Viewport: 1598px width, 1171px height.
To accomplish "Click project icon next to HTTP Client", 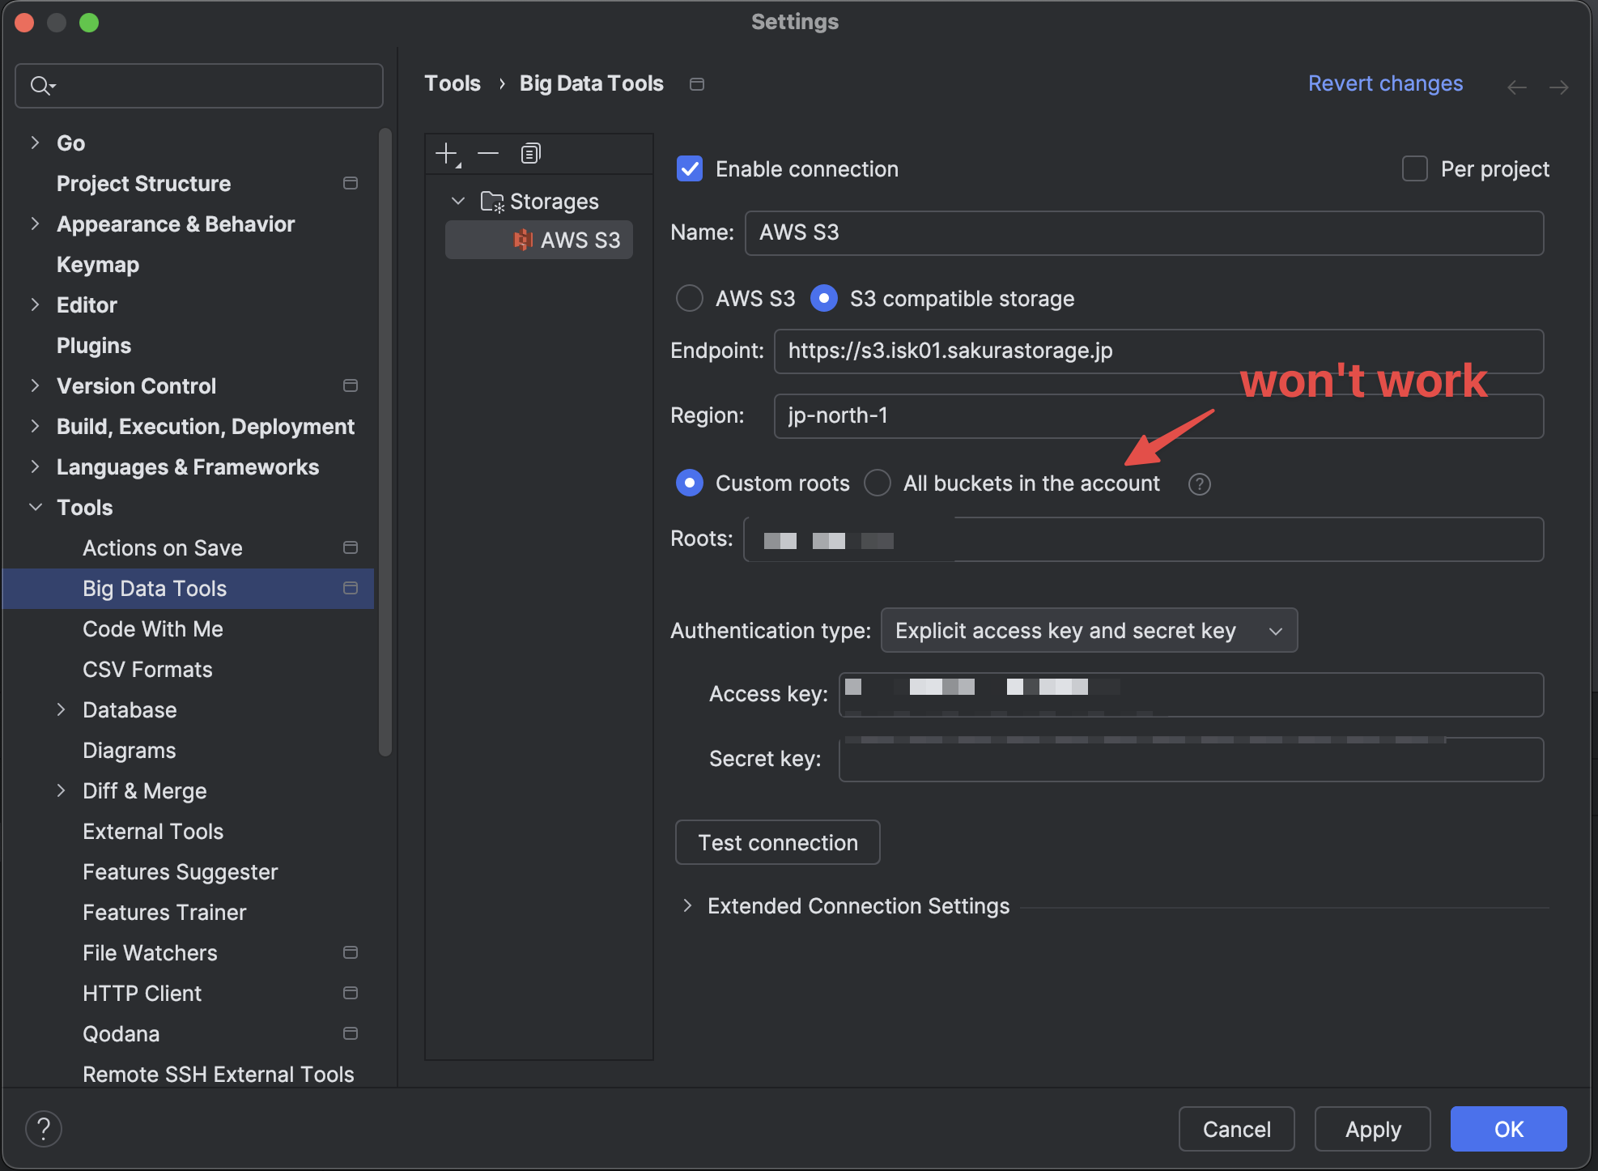I will point(351,993).
